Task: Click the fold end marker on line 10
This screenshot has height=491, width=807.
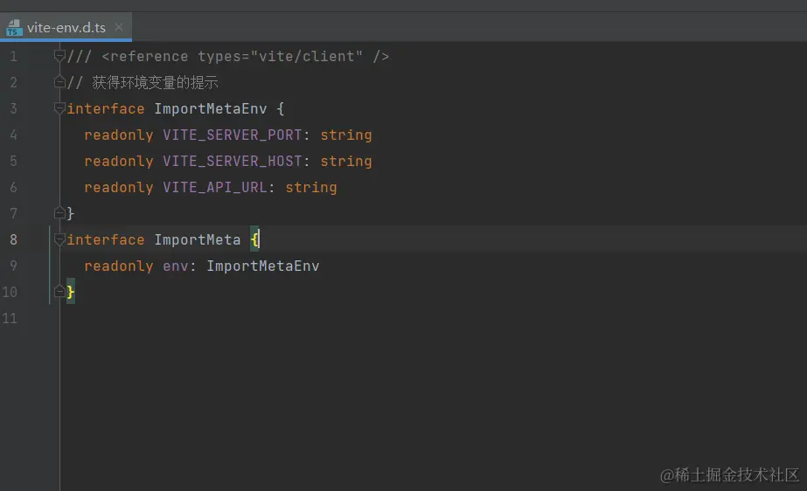Action: 59,292
